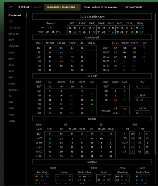Click the RFI 2x column header
The image size is (158, 186).
click(115, 43)
